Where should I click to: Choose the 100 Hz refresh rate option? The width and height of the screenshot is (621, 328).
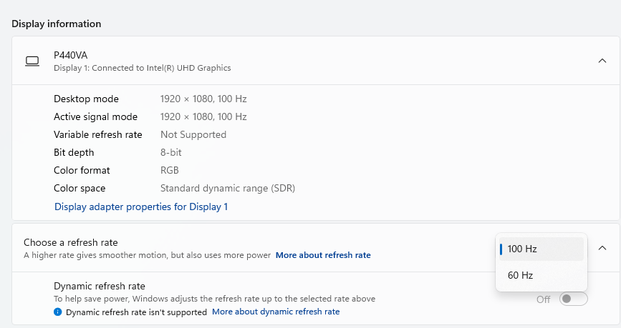pyautogui.click(x=541, y=249)
